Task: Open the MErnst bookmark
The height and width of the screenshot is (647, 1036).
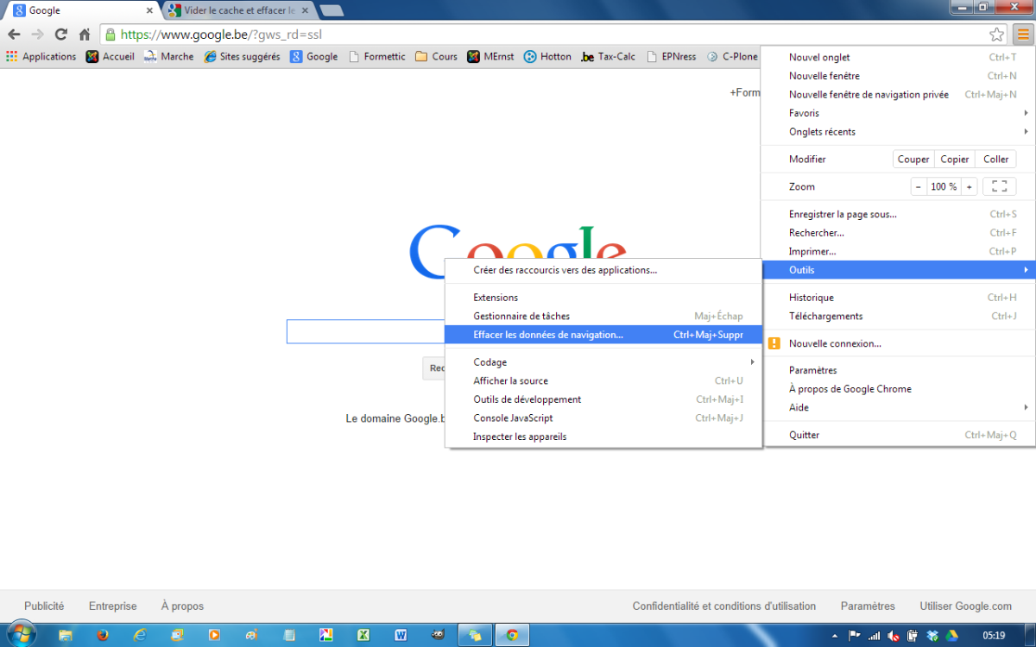Action: (x=491, y=57)
